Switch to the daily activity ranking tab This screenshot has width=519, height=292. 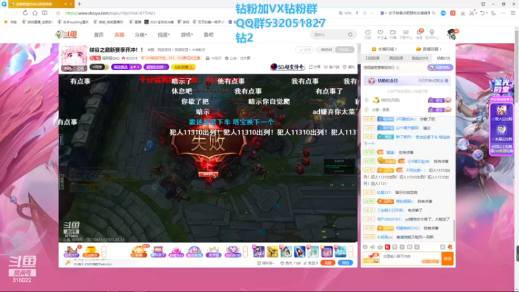pos(372,58)
